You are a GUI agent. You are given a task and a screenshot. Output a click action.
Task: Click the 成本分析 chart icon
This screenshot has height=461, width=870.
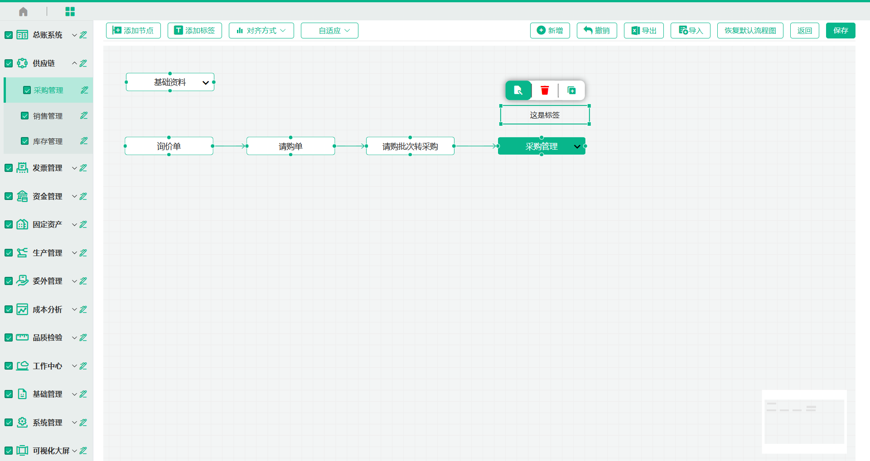tap(22, 309)
